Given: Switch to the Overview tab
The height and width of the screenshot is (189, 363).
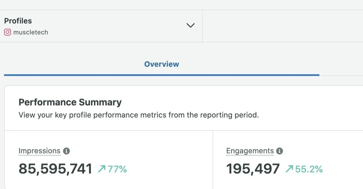Looking at the screenshot, I should tap(162, 64).
